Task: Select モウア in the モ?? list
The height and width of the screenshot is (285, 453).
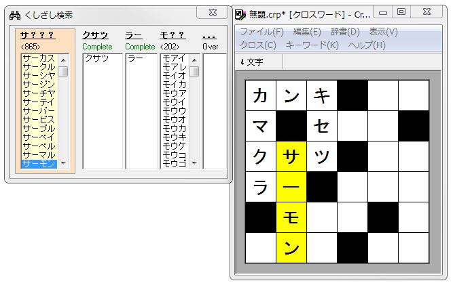Action: (175, 93)
